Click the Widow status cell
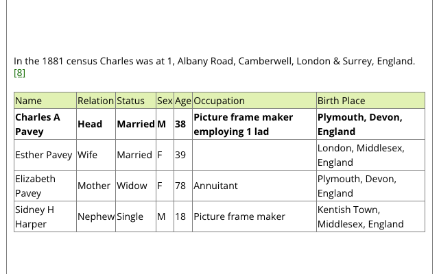This screenshot has height=274, width=439. click(136, 186)
